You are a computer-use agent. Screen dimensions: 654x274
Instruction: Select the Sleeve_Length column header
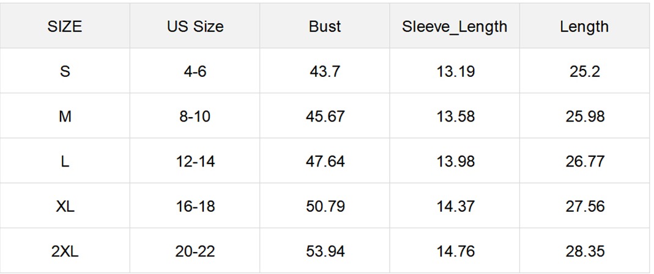pyautogui.click(x=455, y=27)
